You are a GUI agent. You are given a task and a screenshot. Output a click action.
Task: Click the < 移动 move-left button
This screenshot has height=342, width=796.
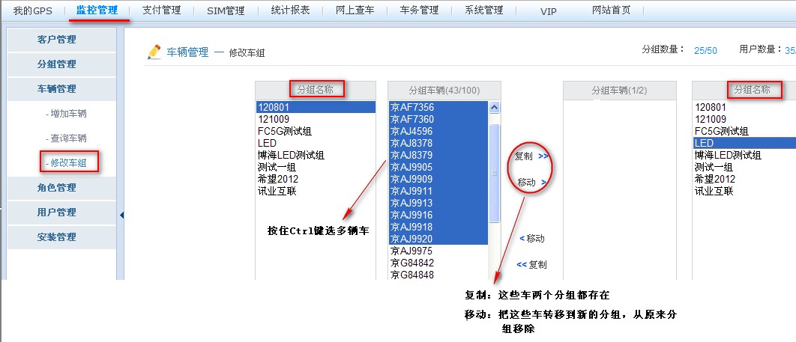pyautogui.click(x=532, y=238)
